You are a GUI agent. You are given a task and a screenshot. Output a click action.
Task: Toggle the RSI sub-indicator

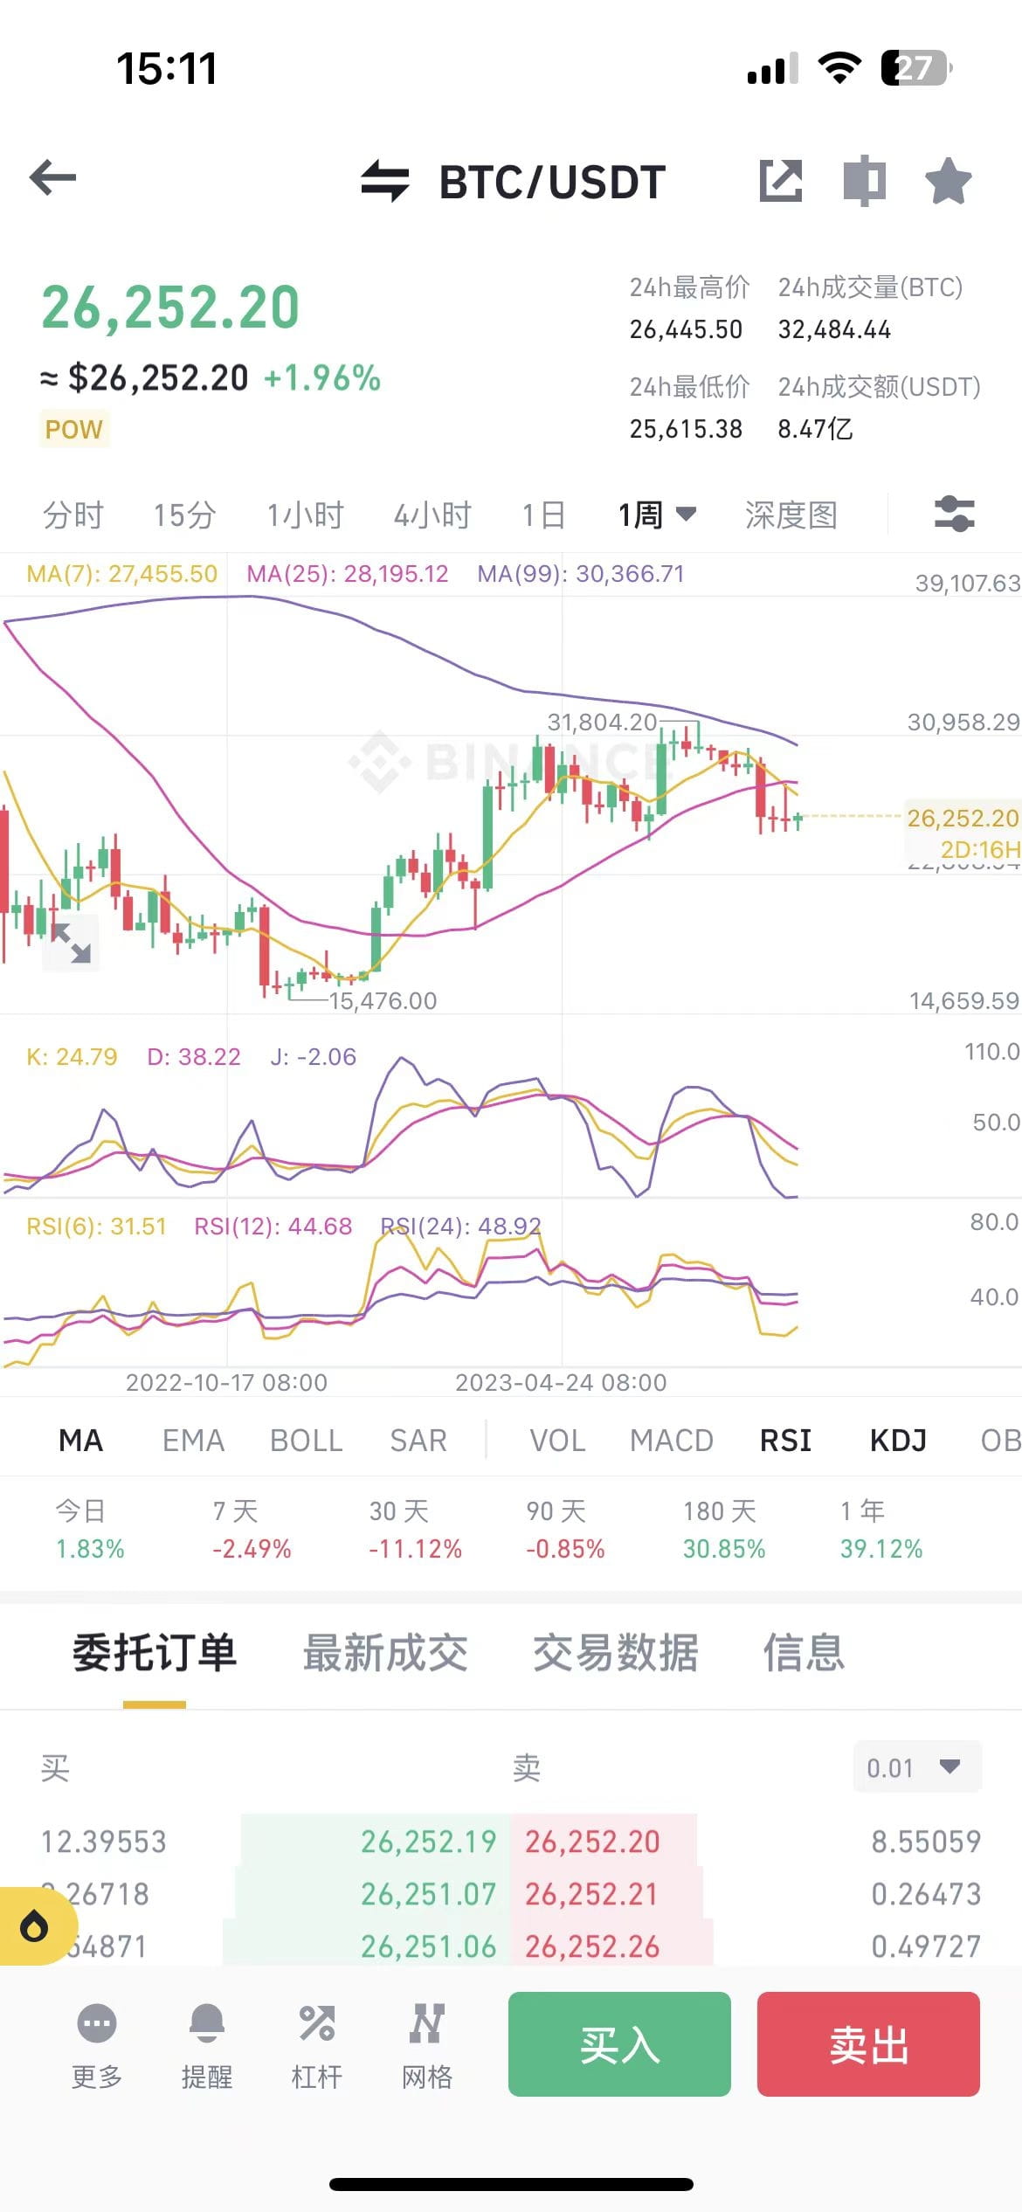tap(785, 1441)
